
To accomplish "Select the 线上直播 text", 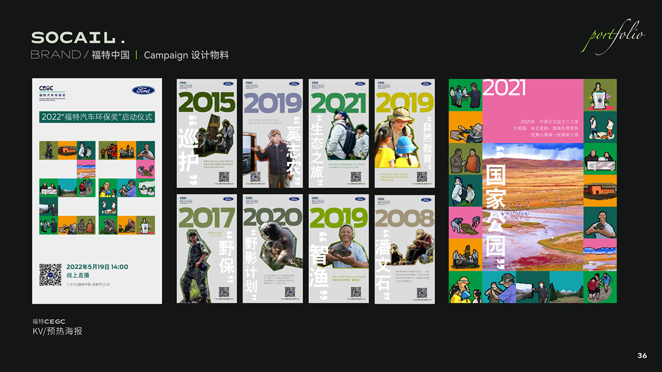I will click(x=78, y=275).
